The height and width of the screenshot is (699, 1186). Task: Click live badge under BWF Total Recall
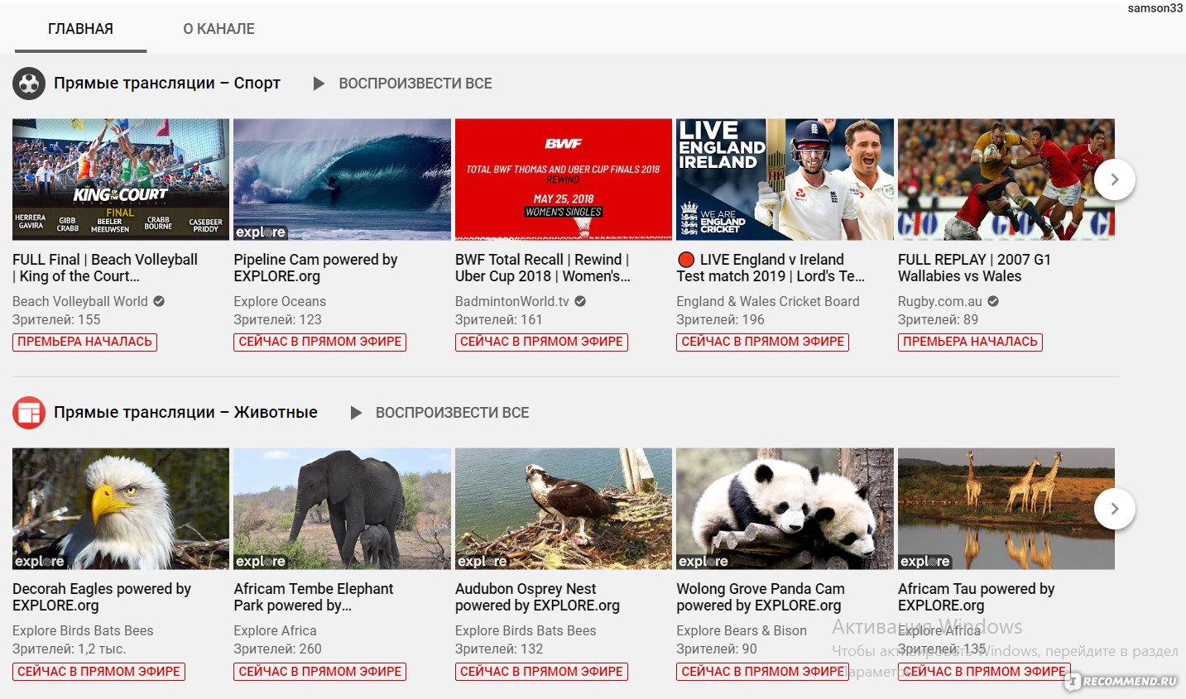[541, 342]
